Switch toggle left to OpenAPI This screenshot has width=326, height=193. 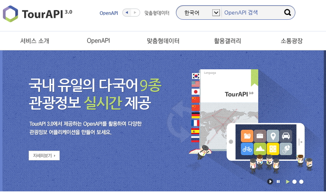(x=127, y=12)
